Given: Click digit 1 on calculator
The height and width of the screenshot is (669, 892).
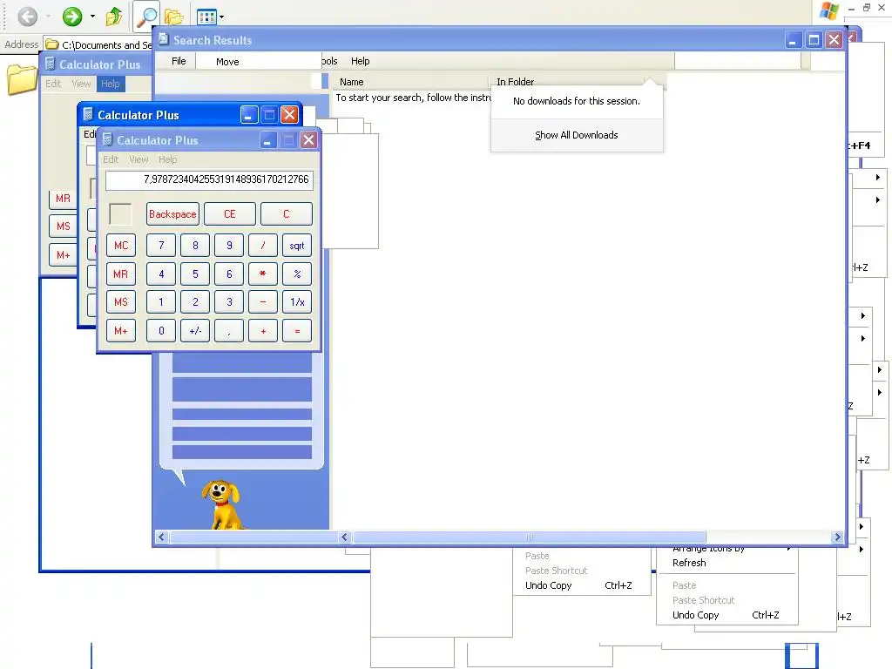Looking at the screenshot, I should point(161,302).
